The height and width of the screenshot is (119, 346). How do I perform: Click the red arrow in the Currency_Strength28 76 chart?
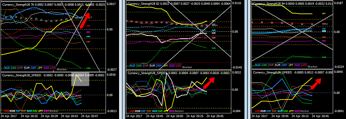[x=85, y=20]
